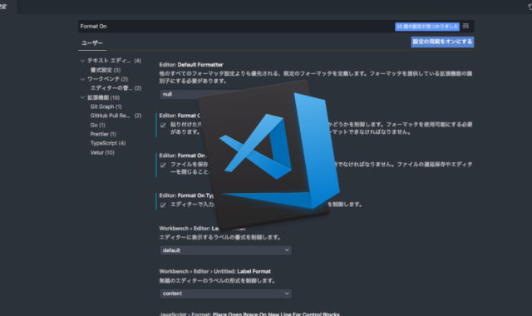Viewport: 532px width, 316px height.
Task: Select the Vetur (10) settings category
Action: (x=102, y=153)
